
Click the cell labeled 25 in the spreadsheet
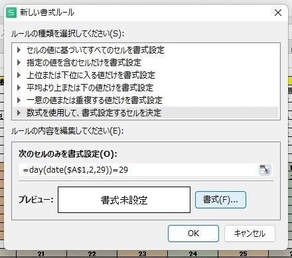pos(243,254)
